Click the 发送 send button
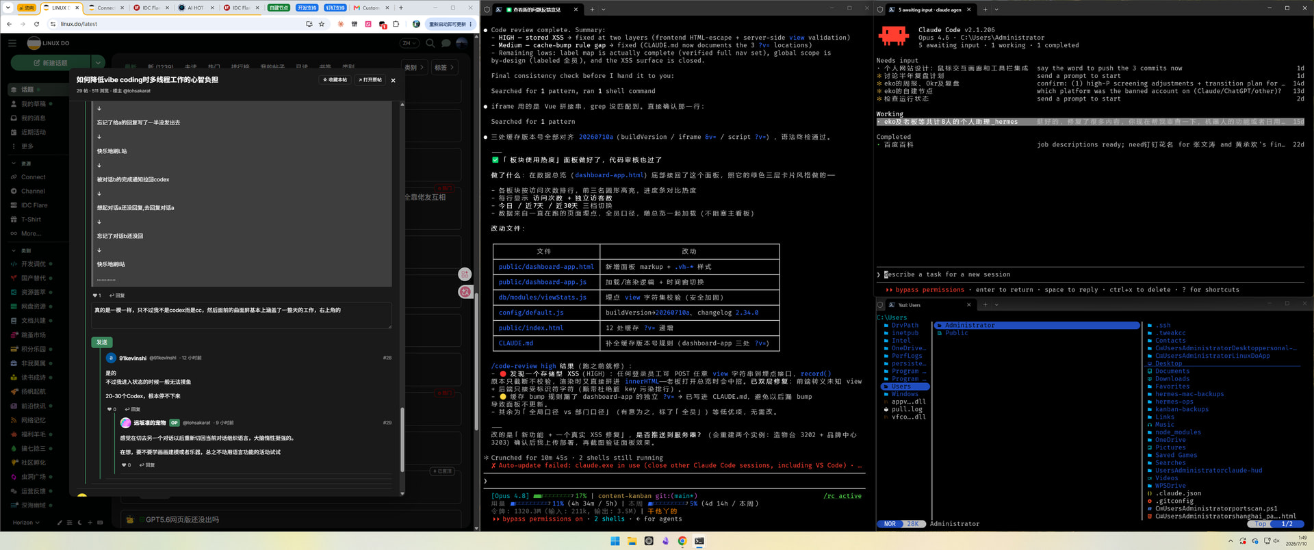Viewport: 1314px width, 550px height. (x=102, y=342)
